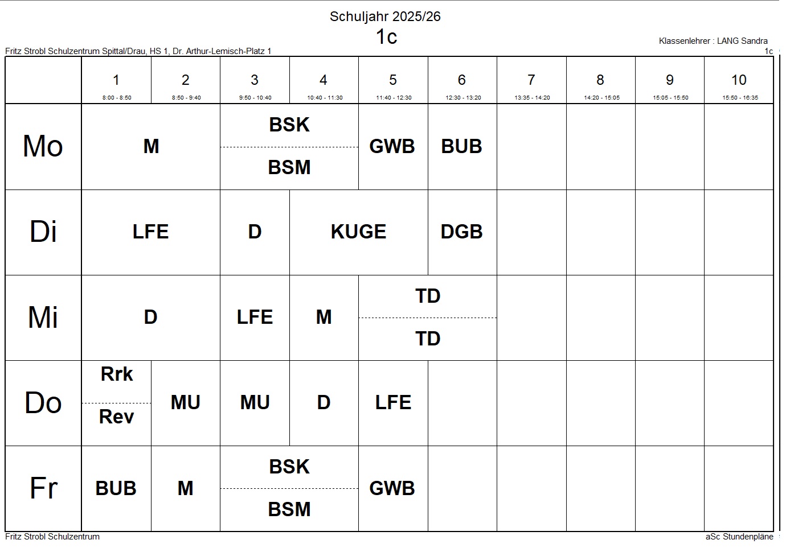Image resolution: width=786 pixels, height=552 pixels.
Task: Click the Monday M lesson cell
Action: coord(151,147)
